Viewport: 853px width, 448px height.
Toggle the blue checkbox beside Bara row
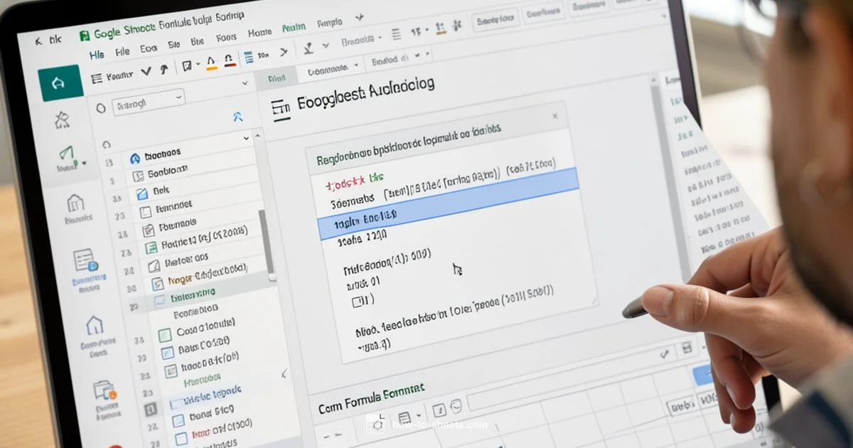pyautogui.click(x=168, y=352)
